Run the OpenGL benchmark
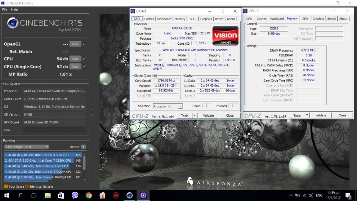 tap(75, 44)
